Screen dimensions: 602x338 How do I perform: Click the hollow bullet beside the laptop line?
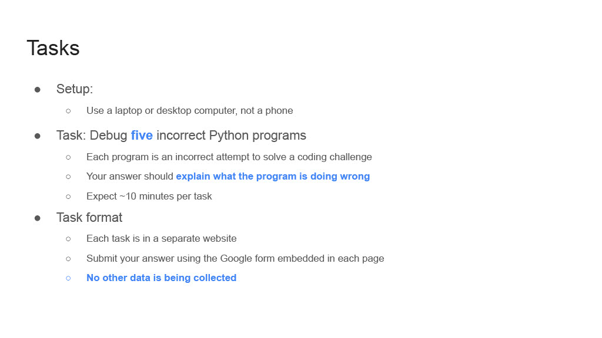68,110
